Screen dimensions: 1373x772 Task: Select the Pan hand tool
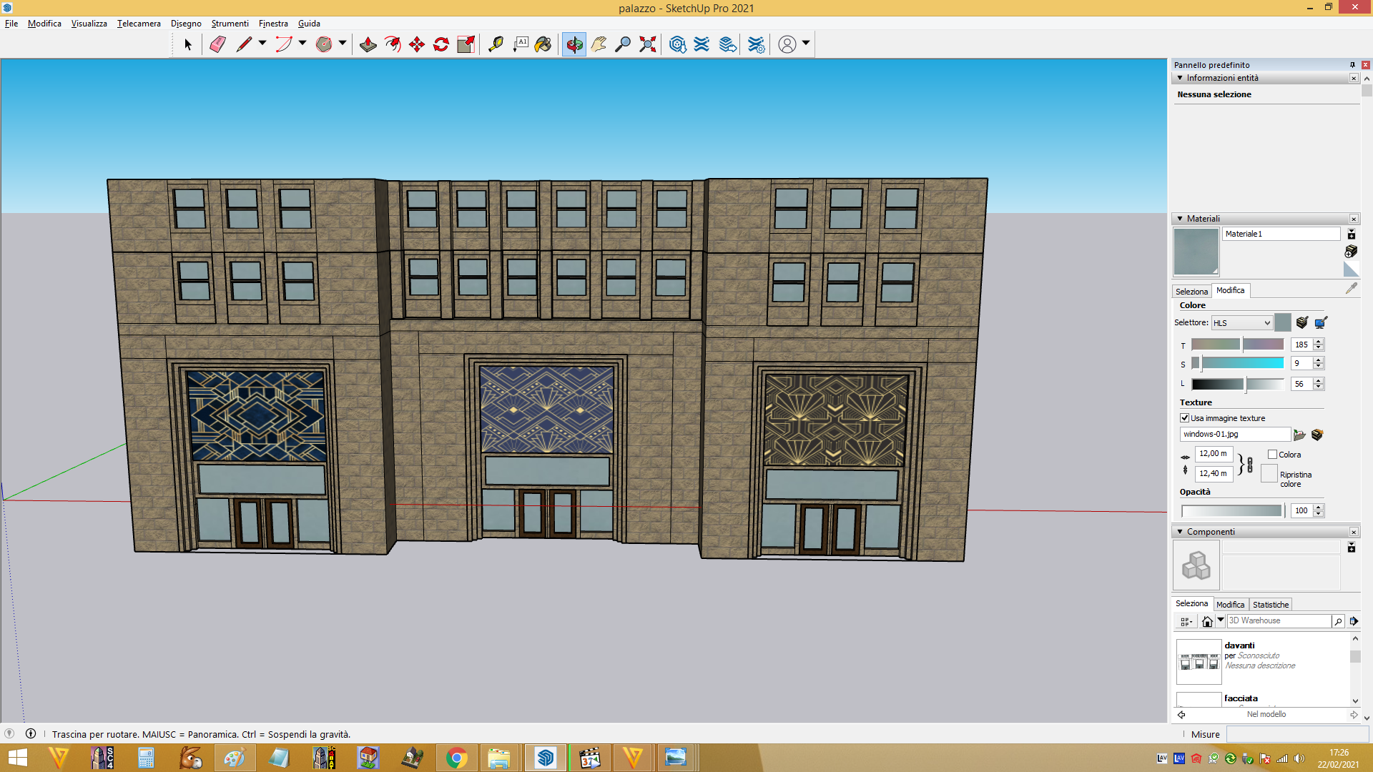pos(599,44)
